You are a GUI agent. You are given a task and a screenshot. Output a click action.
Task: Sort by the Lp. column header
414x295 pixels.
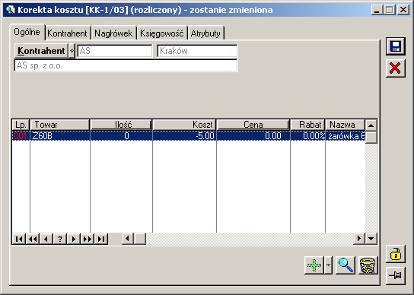pyautogui.click(x=21, y=125)
